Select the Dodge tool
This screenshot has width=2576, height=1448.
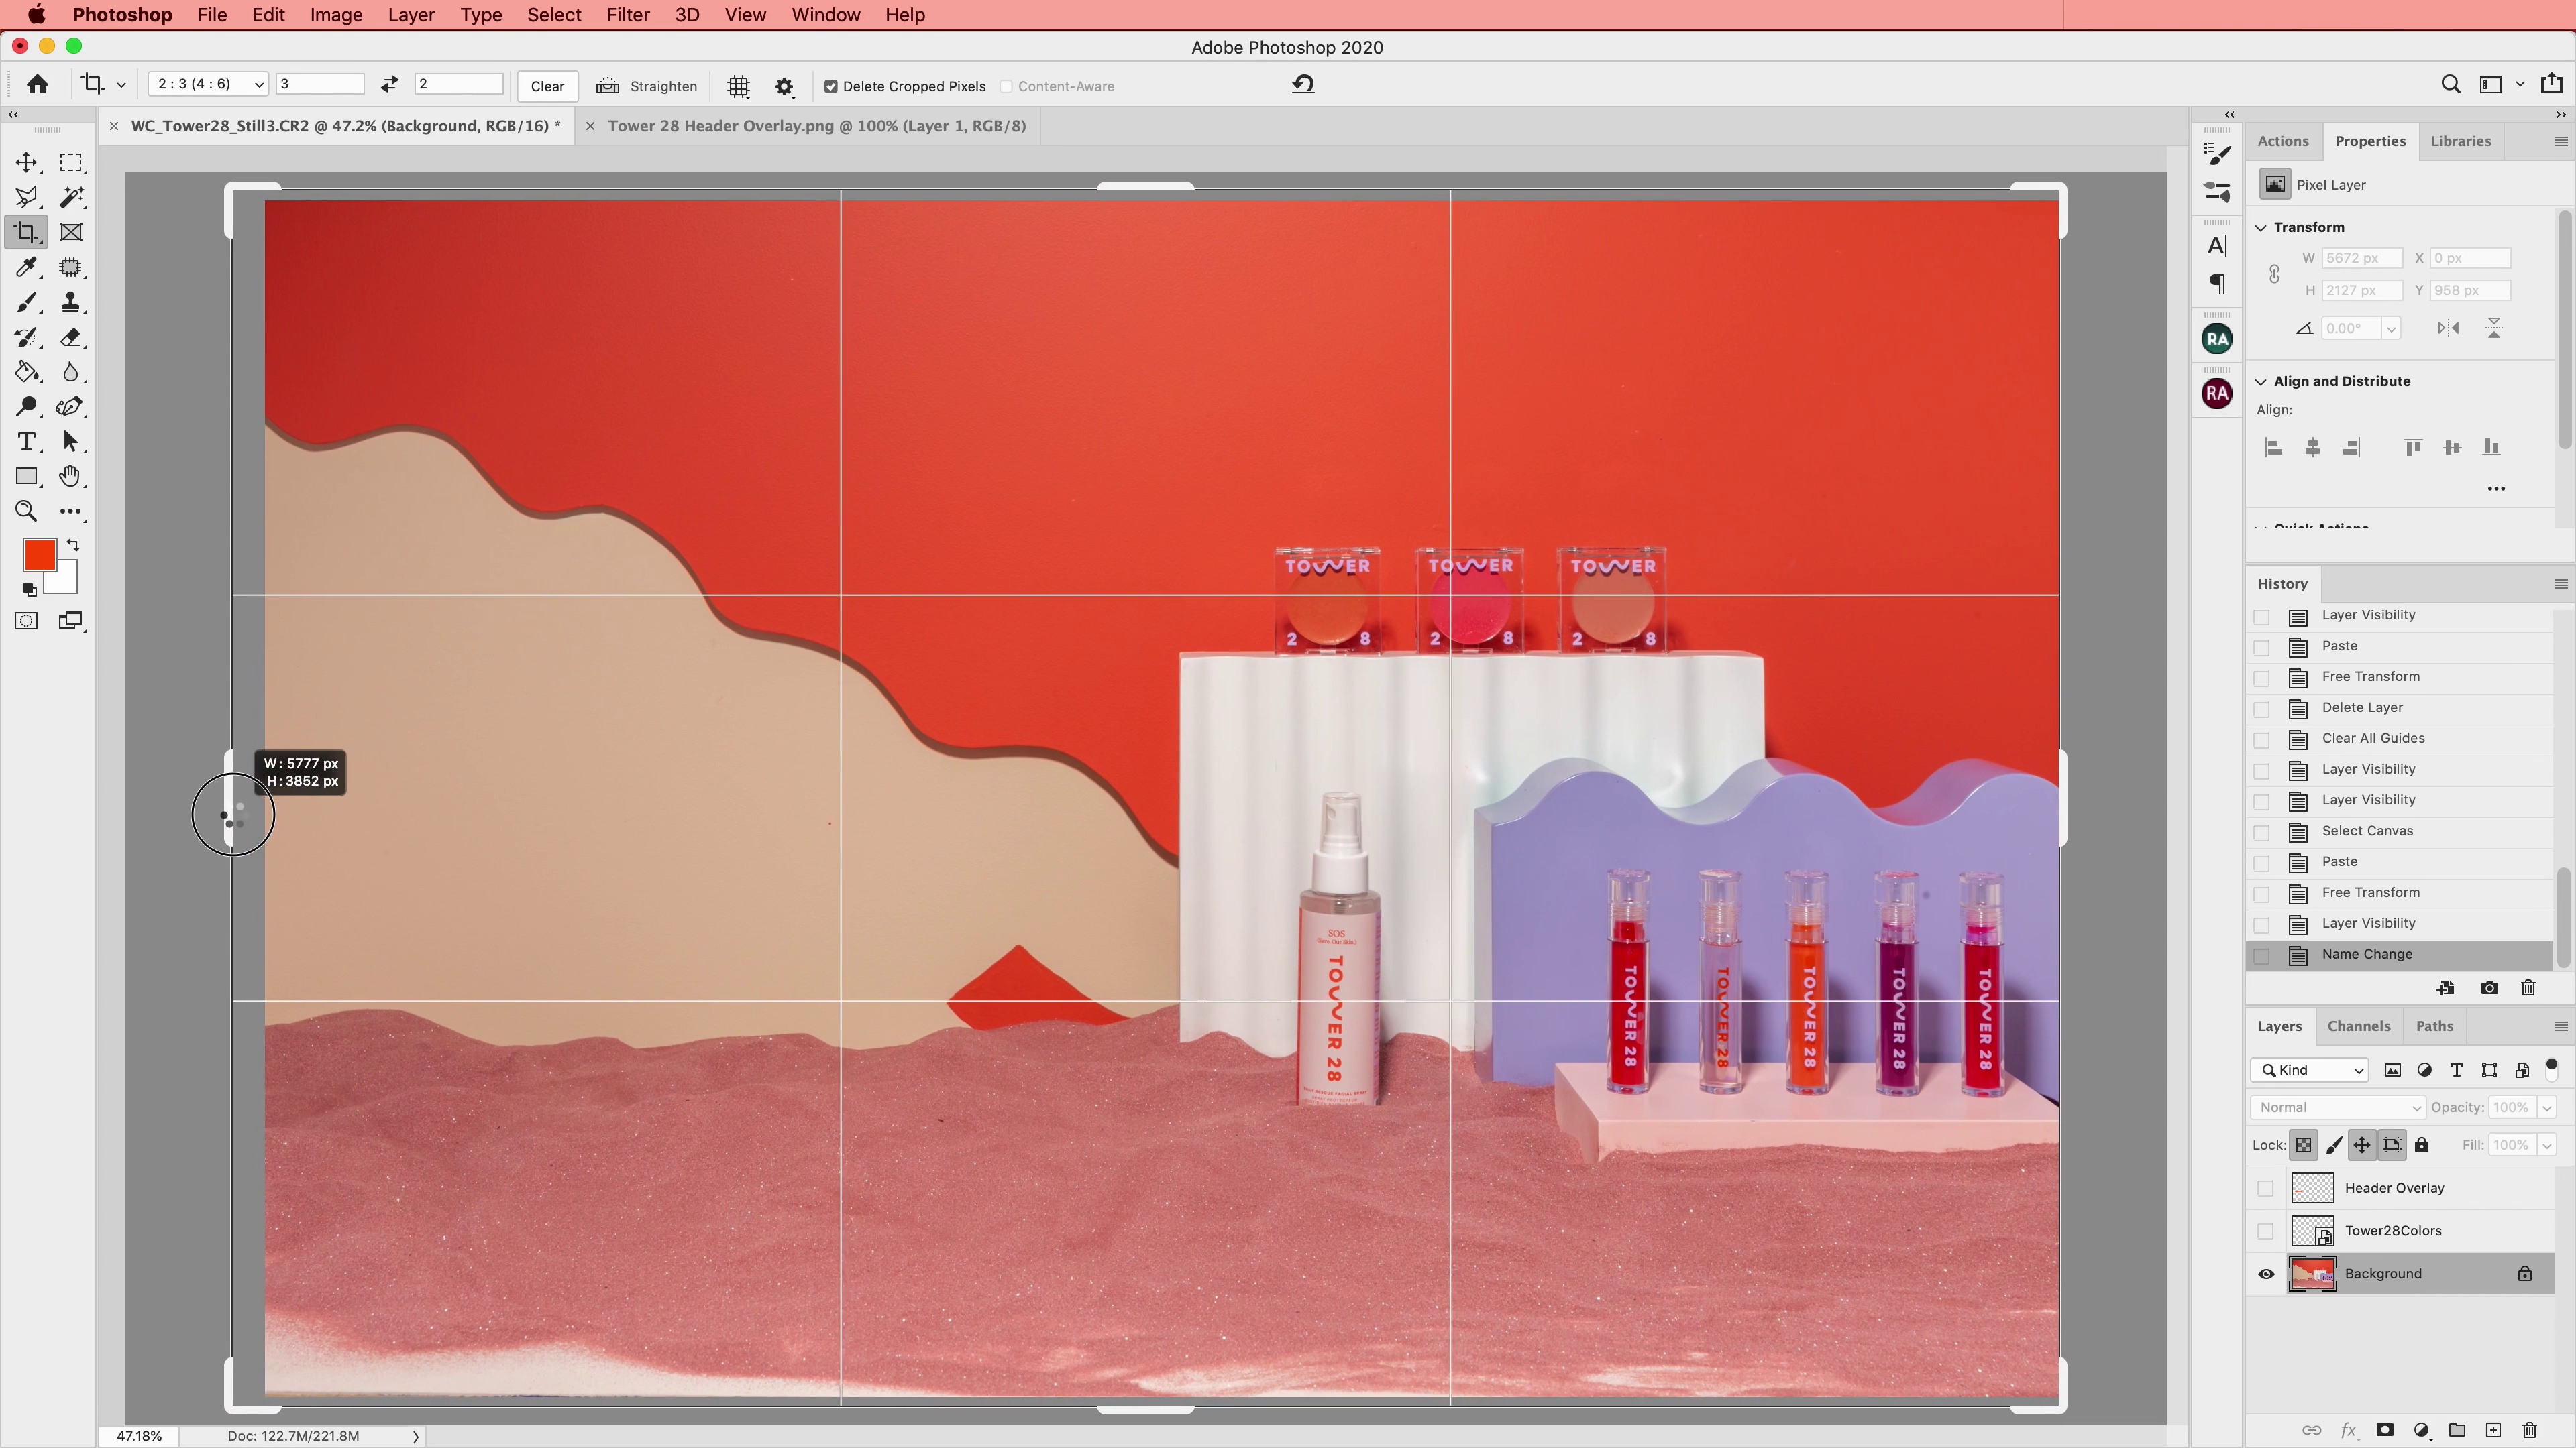click(x=26, y=407)
